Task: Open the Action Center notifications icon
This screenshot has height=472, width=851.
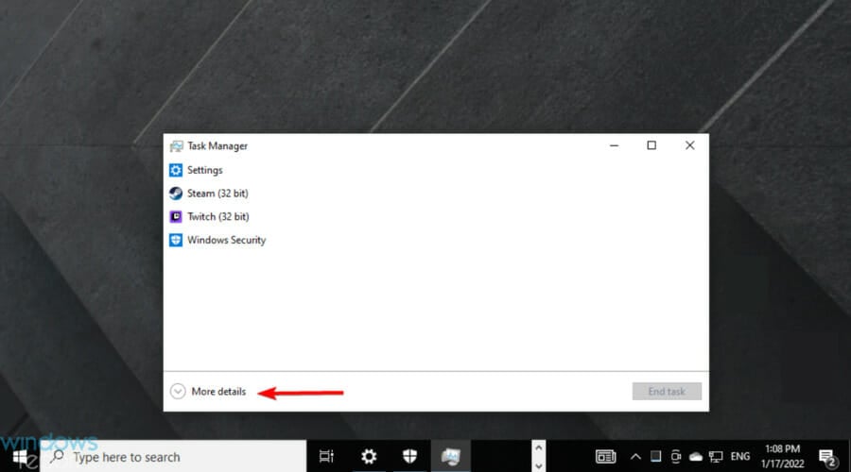Action: point(827,458)
